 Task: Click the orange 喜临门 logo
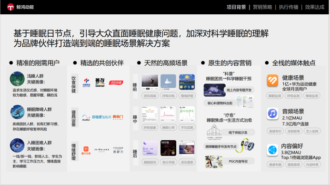tap(118, 117)
